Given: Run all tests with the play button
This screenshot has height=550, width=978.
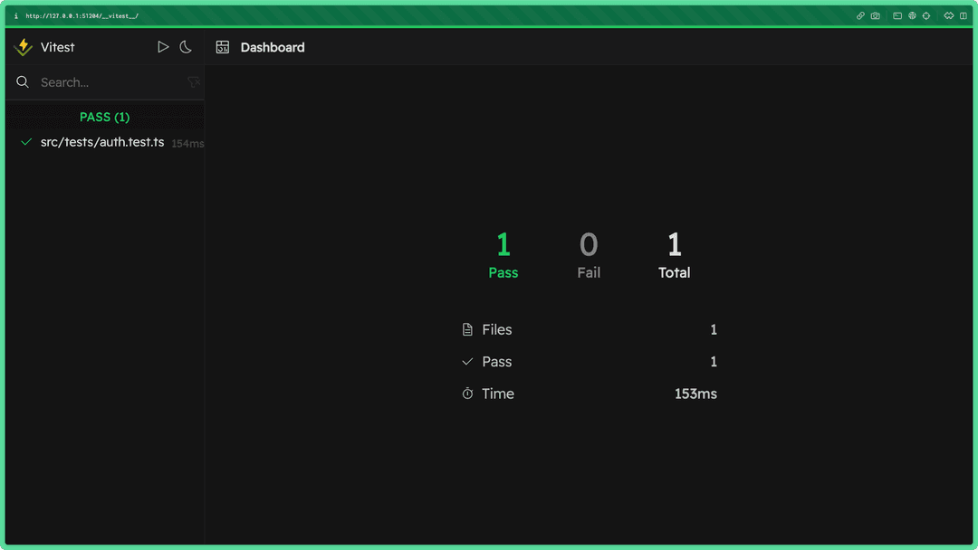Looking at the screenshot, I should coord(163,47).
